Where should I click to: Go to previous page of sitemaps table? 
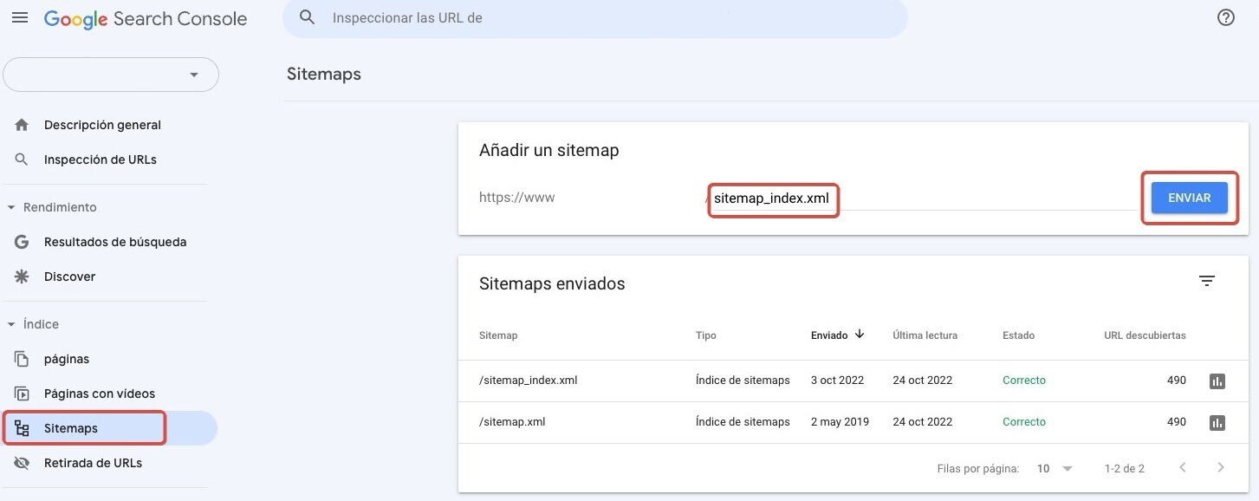(x=1183, y=468)
